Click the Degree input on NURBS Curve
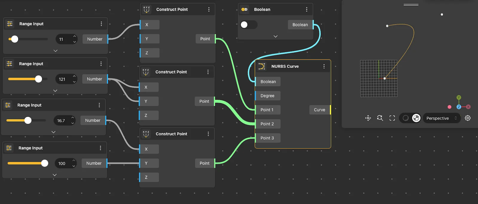The height and width of the screenshot is (204, 478). 267,96
